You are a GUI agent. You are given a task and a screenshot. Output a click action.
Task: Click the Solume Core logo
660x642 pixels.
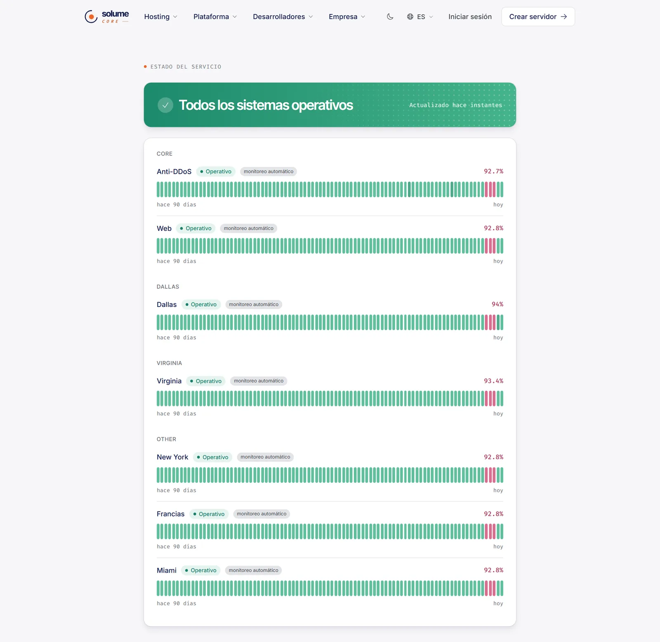click(107, 17)
